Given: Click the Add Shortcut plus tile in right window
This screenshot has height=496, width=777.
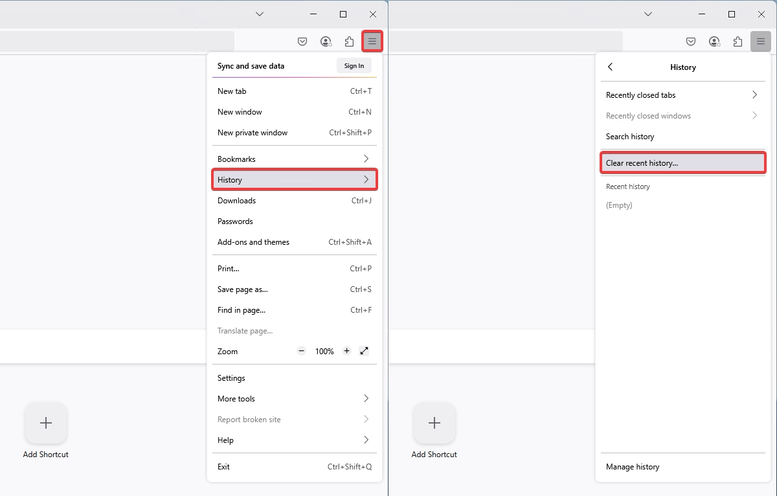Looking at the screenshot, I should pyautogui.click(x=434, y=423).
